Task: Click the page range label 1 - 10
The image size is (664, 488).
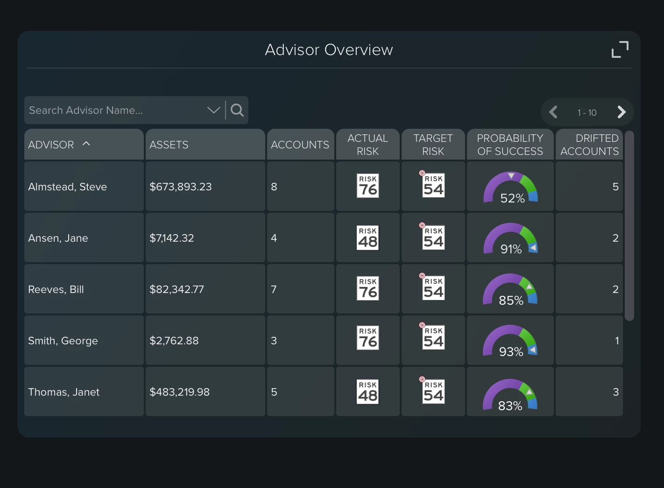Action: (x=587, y=112)
